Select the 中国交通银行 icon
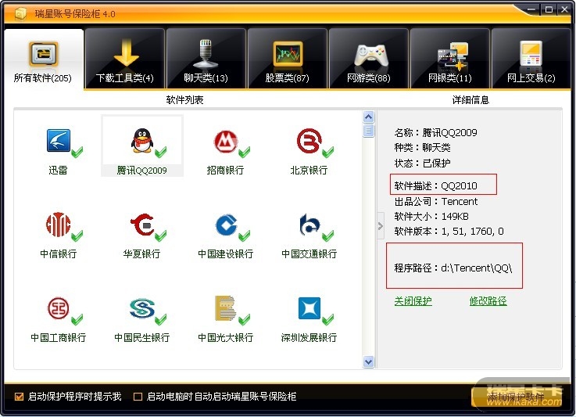576x417 pixels. coord(309,225)
